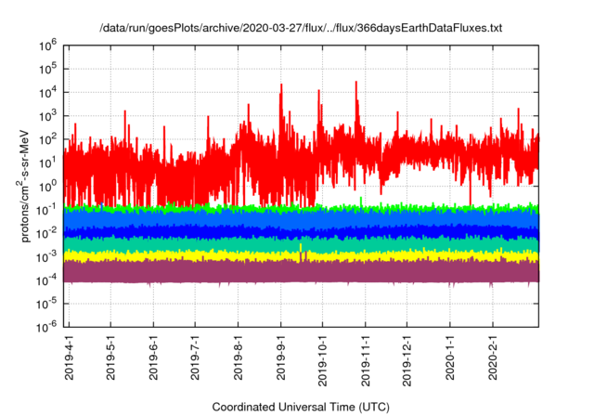
Task: Select the 2019-4-1 date tick label
Action: (69, 357)
